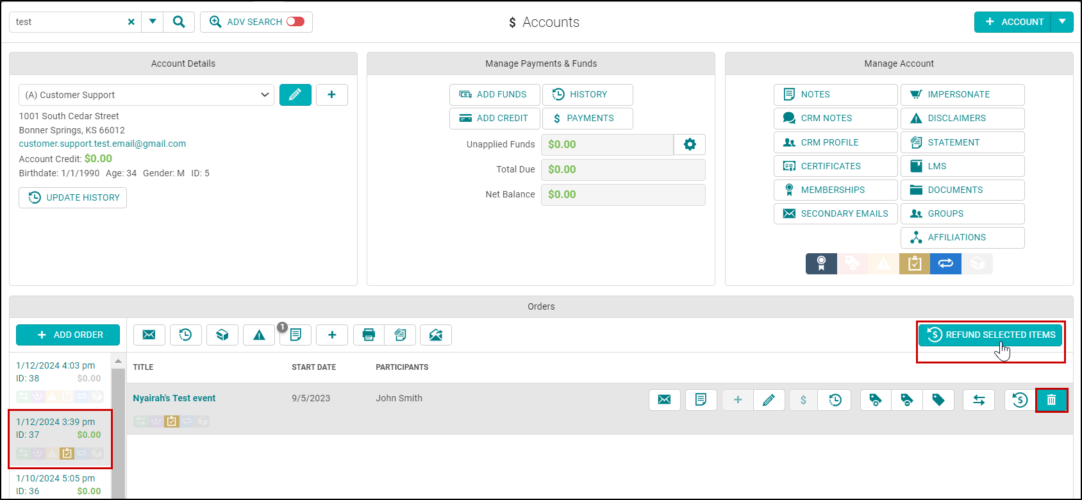Click the faded package badge under Manage Account
This screenshot has width=1082, height=500.
click(977, 263)
